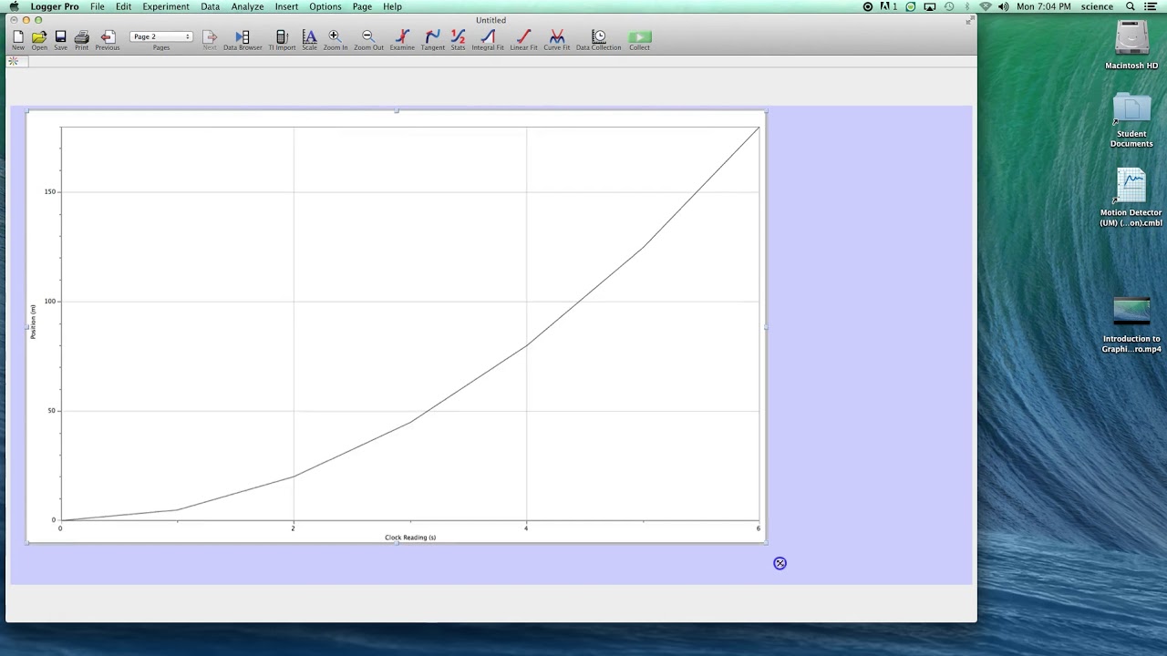The image size is (1167, 656).
Task: Start recording with the Collect button
Action: [x=638, y=38]
